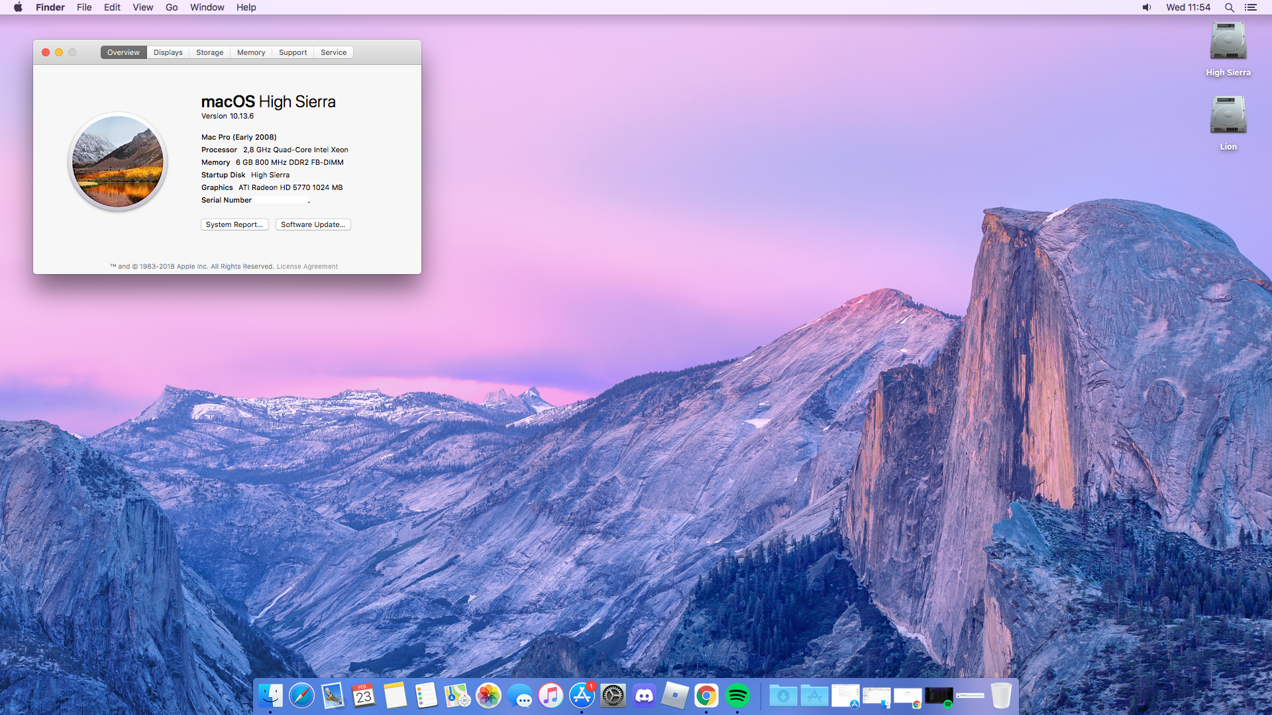The height and width of the screenshot is (715, 1272).
Task: Minimize the About This Mac window
Action: [59, 52]
